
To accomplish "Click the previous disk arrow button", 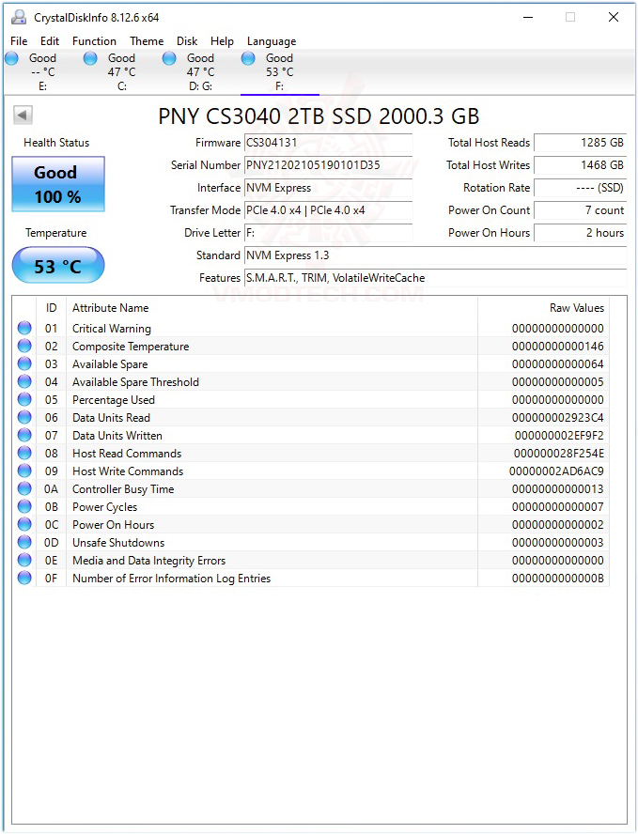I will click(23, 115).
